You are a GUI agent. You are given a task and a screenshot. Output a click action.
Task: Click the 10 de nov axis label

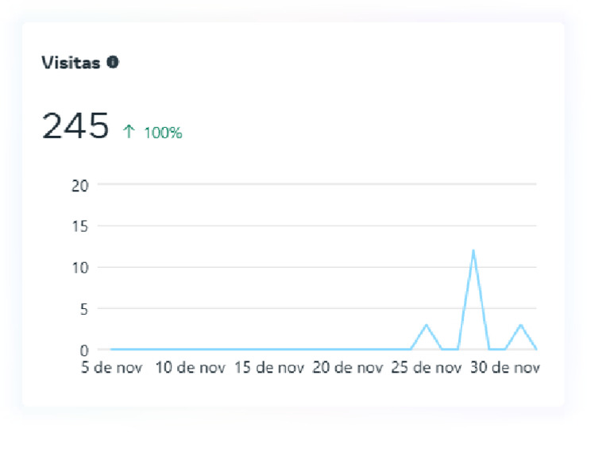[x=191, y=368]
